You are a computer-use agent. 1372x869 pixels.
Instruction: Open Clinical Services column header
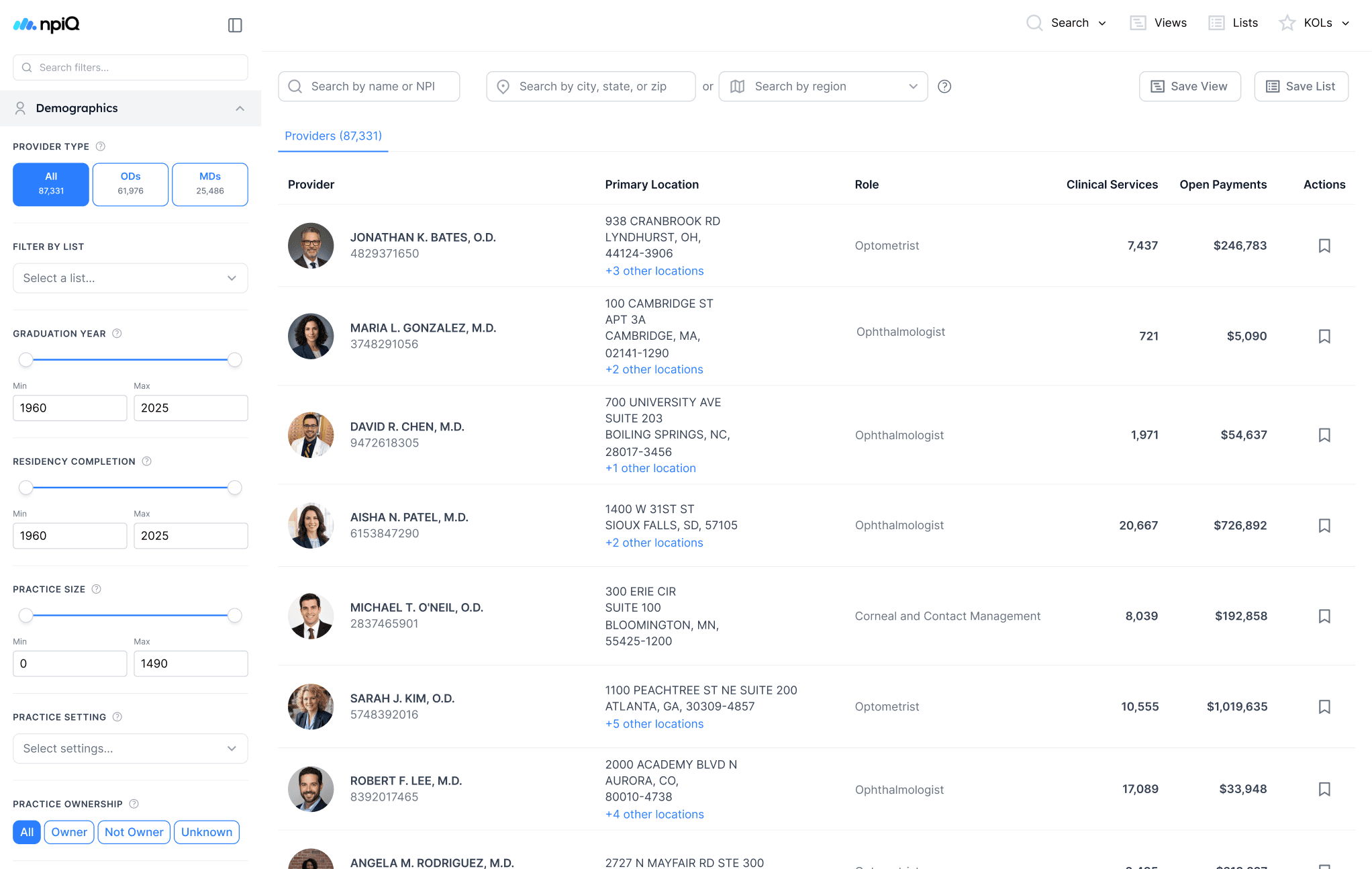point(1112,185)
